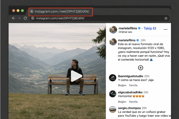Viewport: 179px width, 119px height.
Task: Click the 25h timestamp on ibanmiguelstudio comment
Action: [x=147, y=76]
